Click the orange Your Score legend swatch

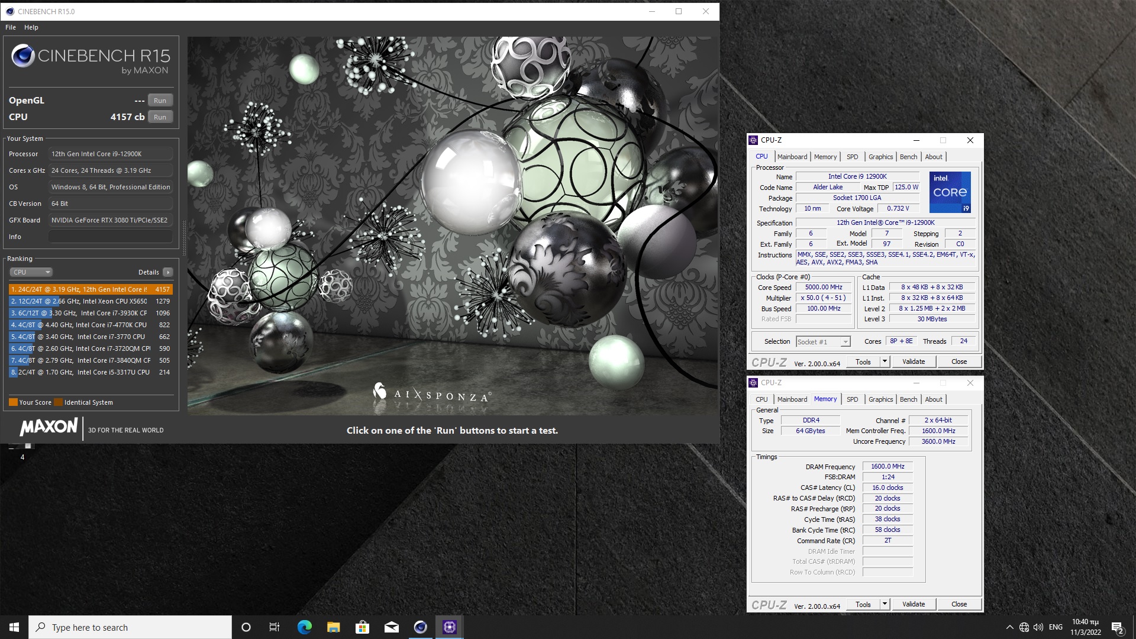pyautogui.click(x=13, y=402)
